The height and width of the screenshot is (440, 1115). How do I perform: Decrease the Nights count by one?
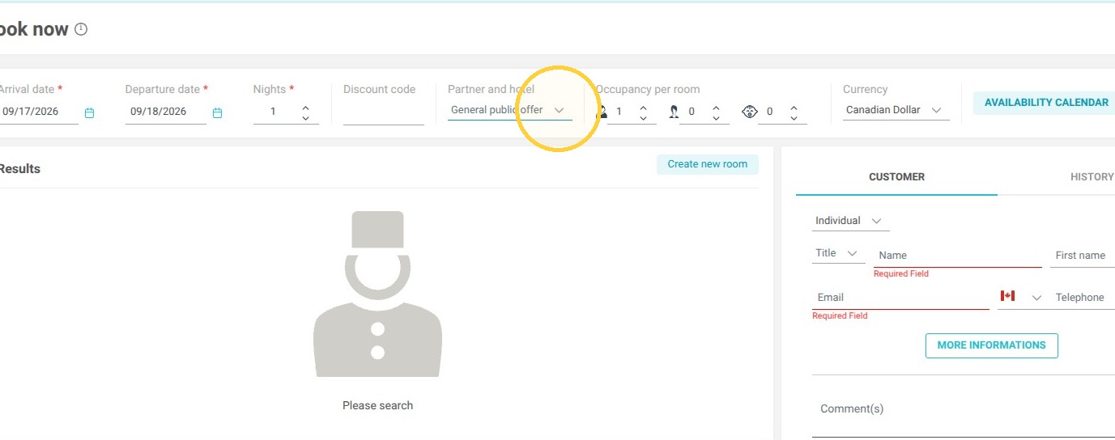click(x=305, y=118)
